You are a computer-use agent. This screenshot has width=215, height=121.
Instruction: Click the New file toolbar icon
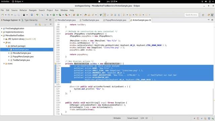click(x=3, y=15)
